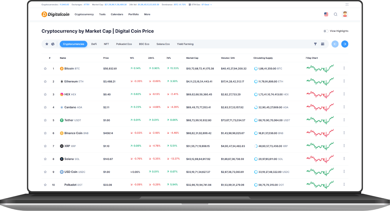Open the user avatar profile
390x211 pixels.
click(x=345, y=14)
